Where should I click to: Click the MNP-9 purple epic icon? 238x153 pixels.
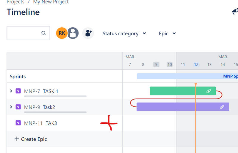pyautogui.click(x=18, y=107)
